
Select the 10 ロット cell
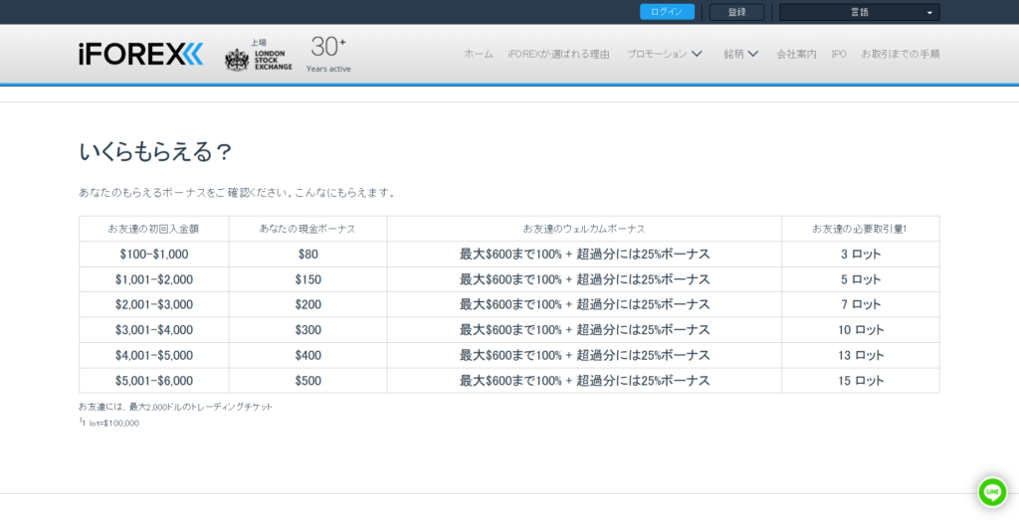pyautogui.click(x=861, y=330)
